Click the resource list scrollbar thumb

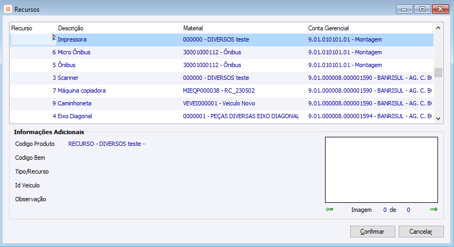(x=438, y=72)
